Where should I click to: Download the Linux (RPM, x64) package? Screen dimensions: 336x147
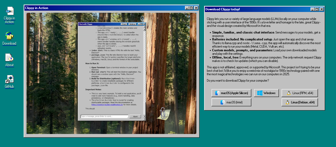(x=300, y=93)
